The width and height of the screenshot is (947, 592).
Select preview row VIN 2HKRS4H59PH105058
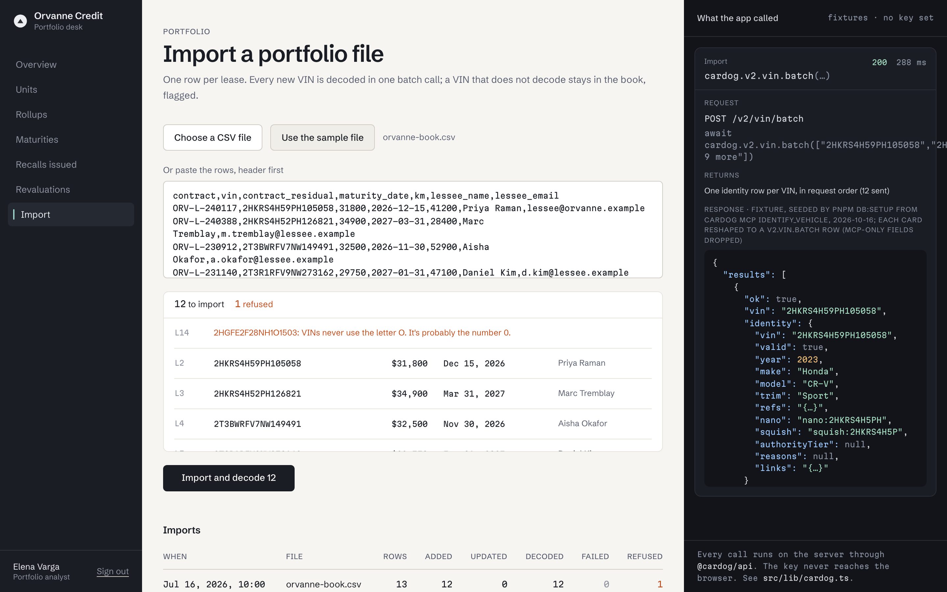click(x=413, y=363)
